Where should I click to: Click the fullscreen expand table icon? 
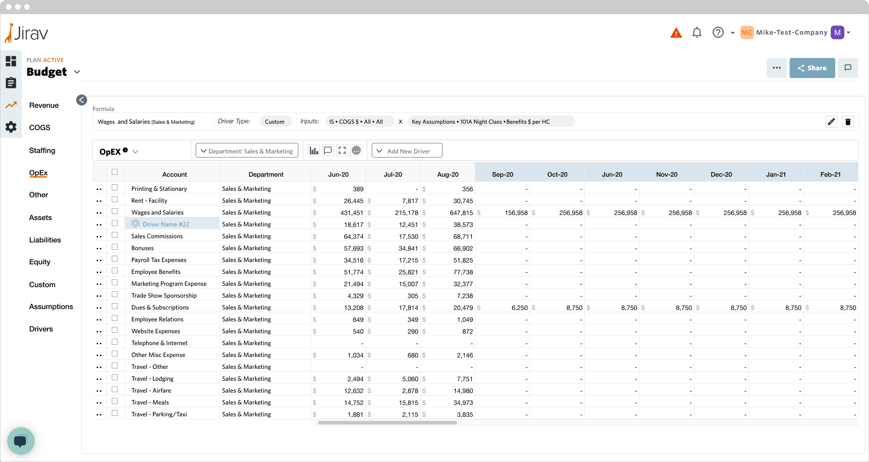(342, 151)
